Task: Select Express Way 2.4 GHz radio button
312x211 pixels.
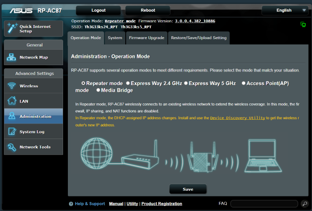Action: click(x=128, y=83)
